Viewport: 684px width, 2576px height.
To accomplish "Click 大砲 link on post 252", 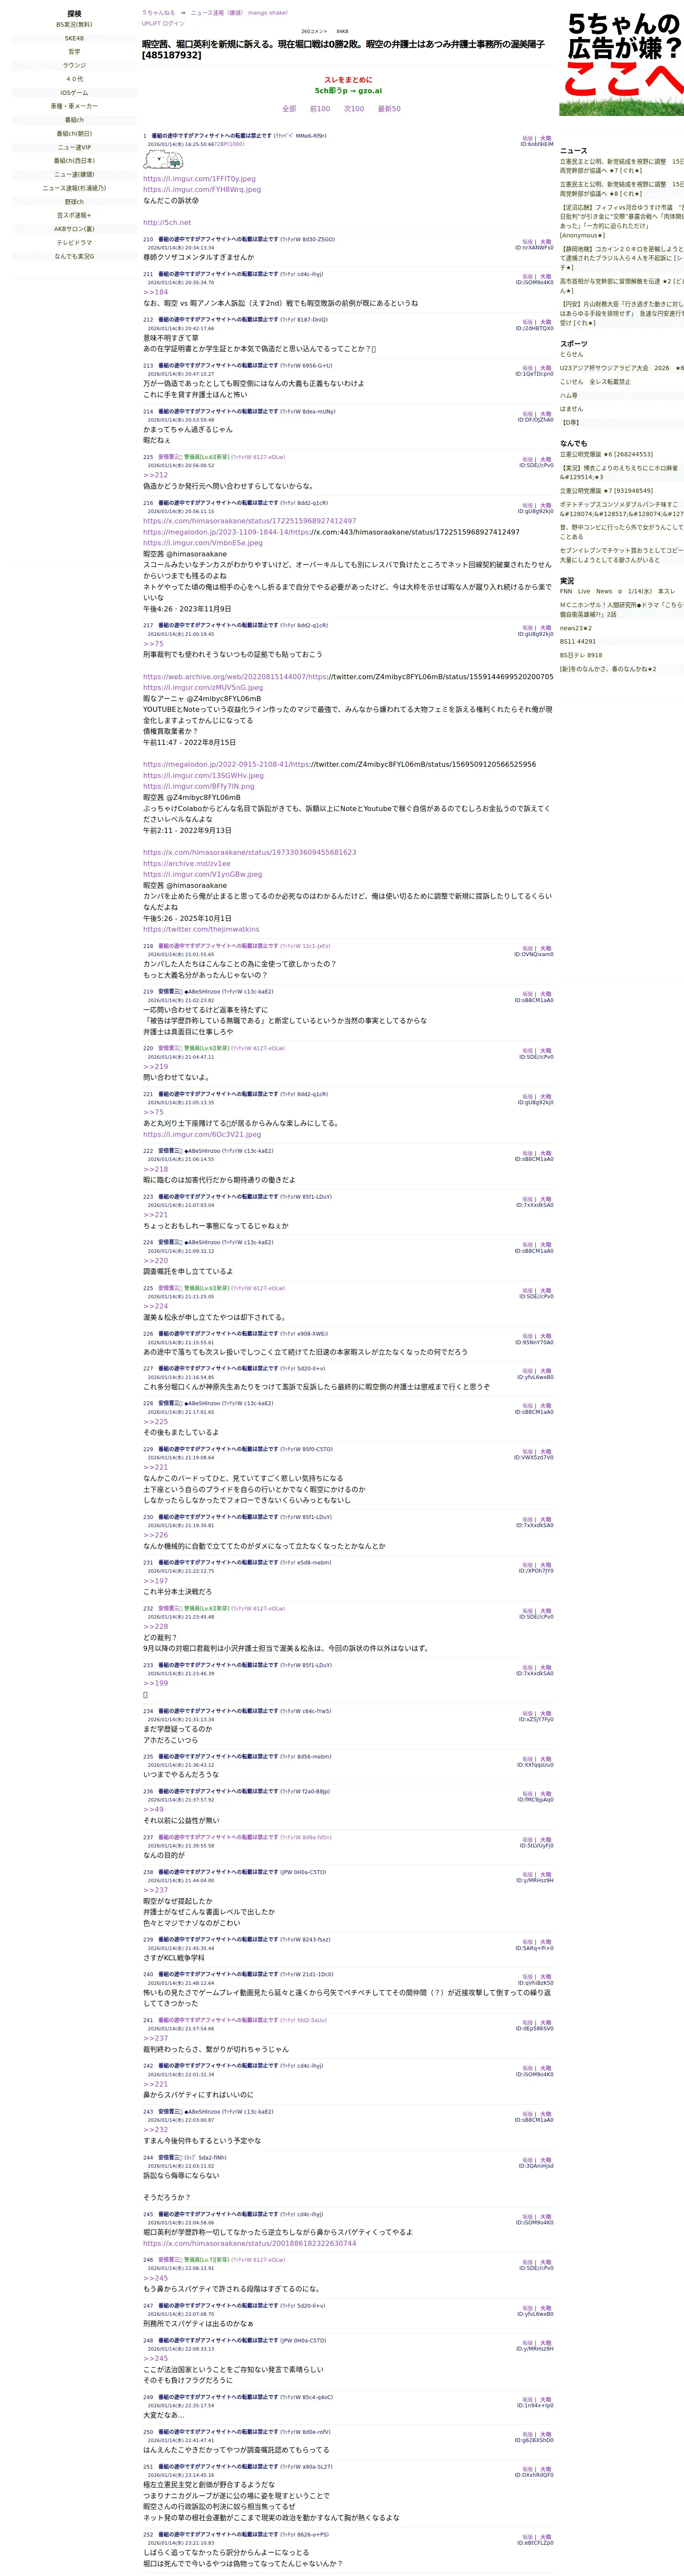I will [546, 2537].
